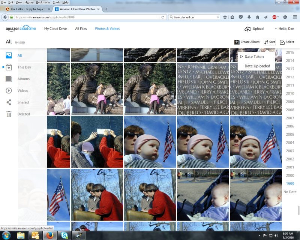
Task: Open the Bookmarks menu
Action: coord(42,2)
